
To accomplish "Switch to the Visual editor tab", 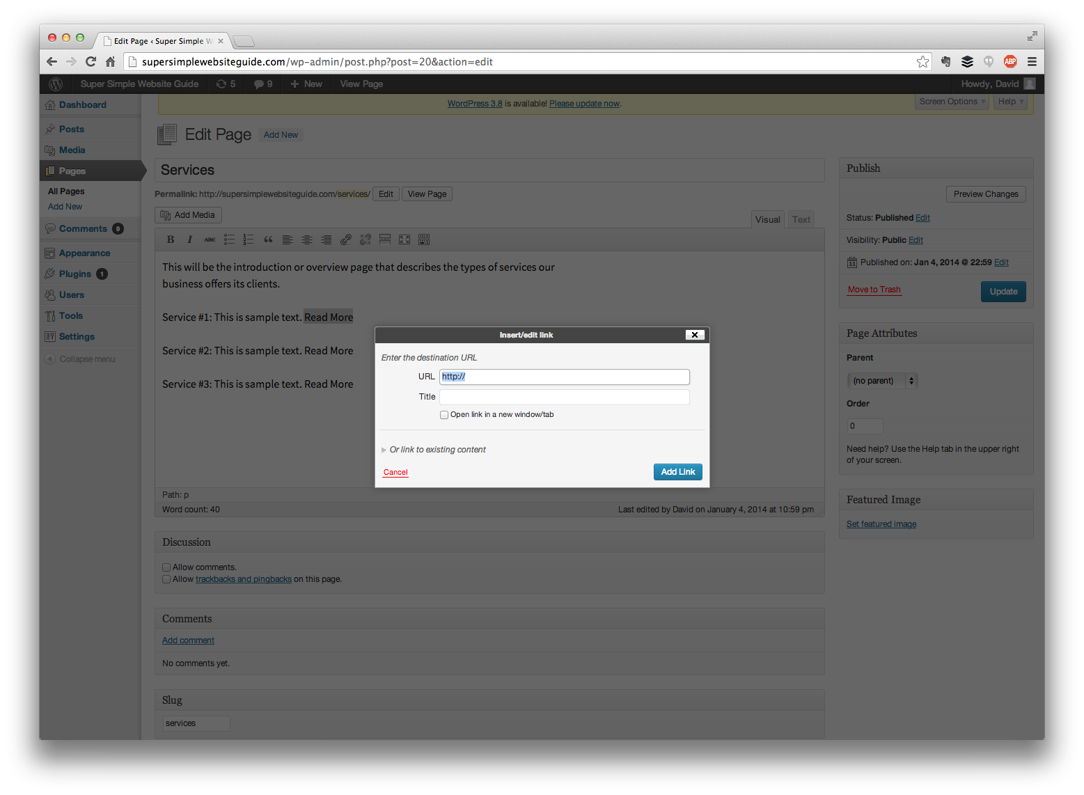I will [768, 219].
